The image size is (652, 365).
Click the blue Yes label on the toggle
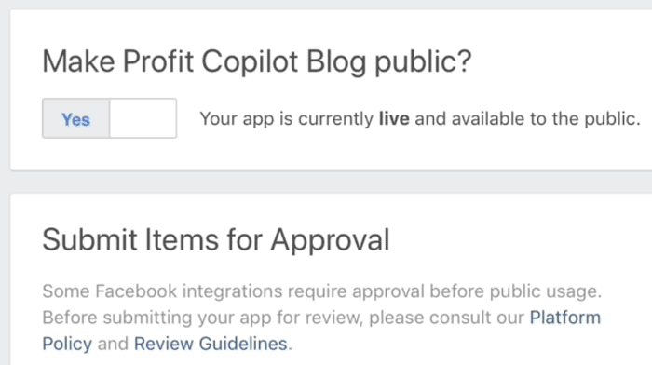tap(75, 120)
